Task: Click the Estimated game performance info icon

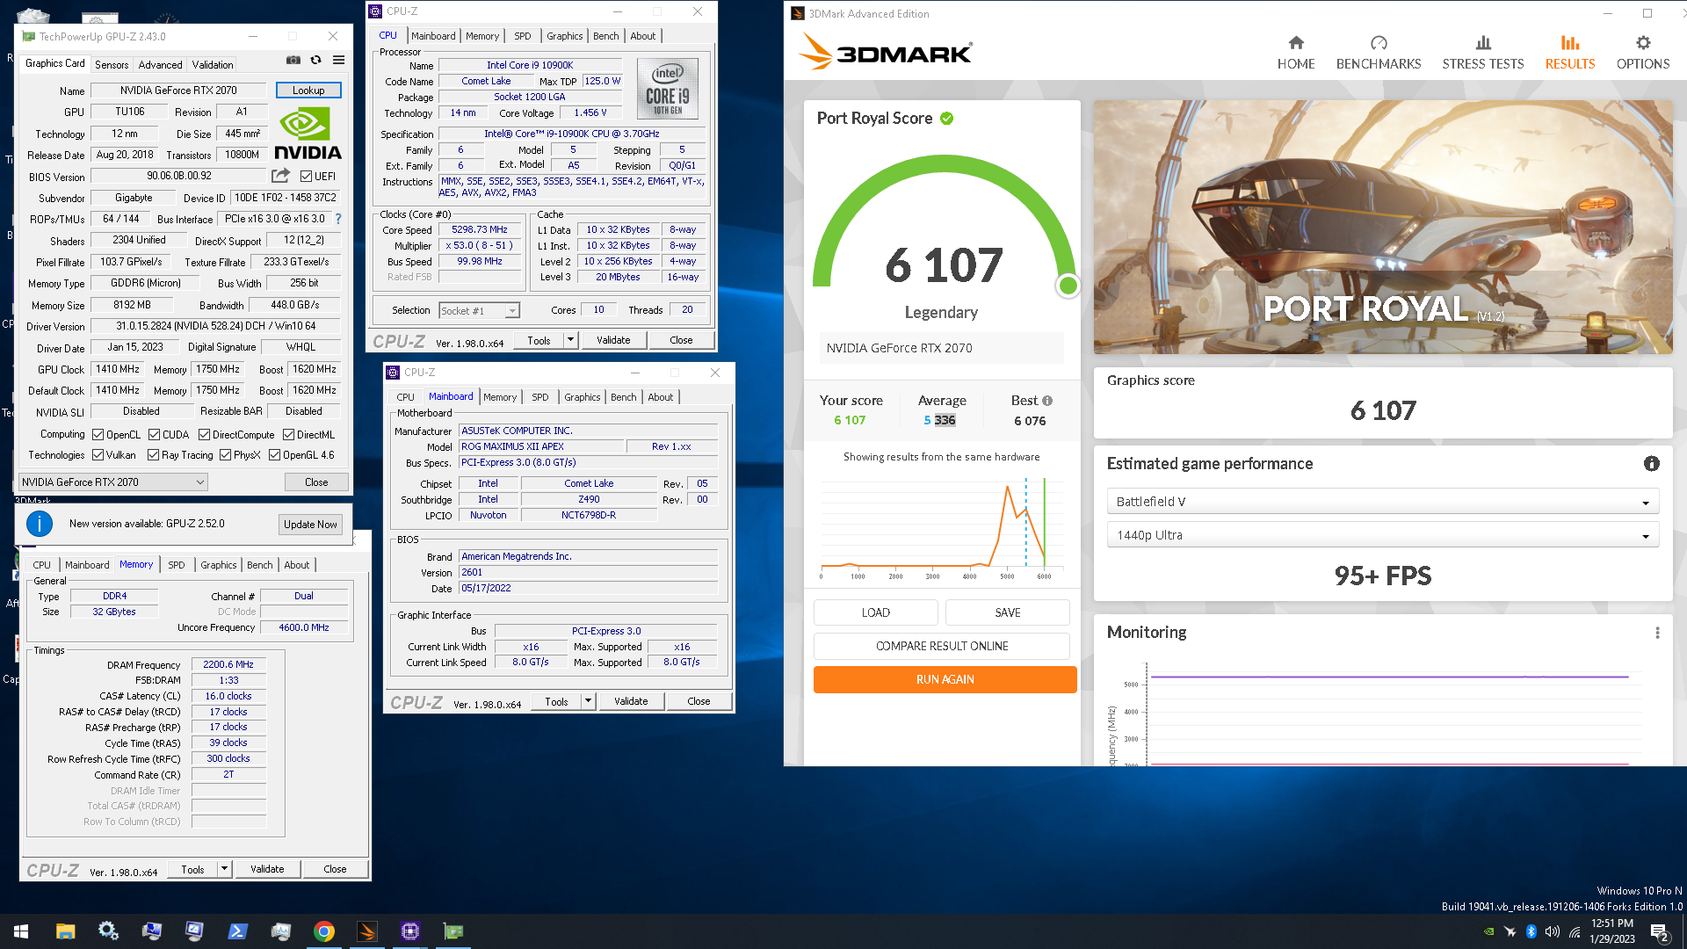Action: pyautogui.click(x=1652, y=464)
